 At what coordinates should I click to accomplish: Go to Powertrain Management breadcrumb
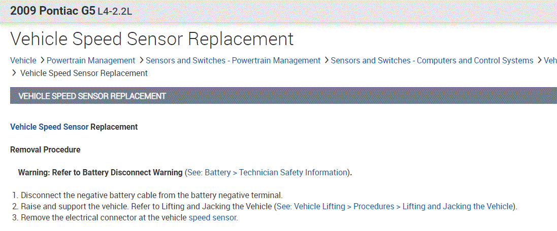tap(91, 60)
